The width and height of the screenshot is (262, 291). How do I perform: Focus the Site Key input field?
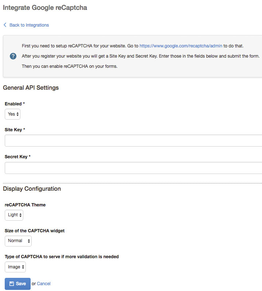click(x=133, y=140)
